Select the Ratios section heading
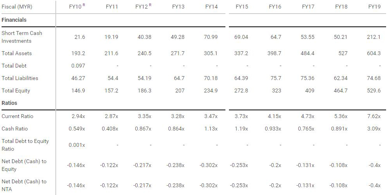This screenshot has width=390, height=195. click(9, 103)
